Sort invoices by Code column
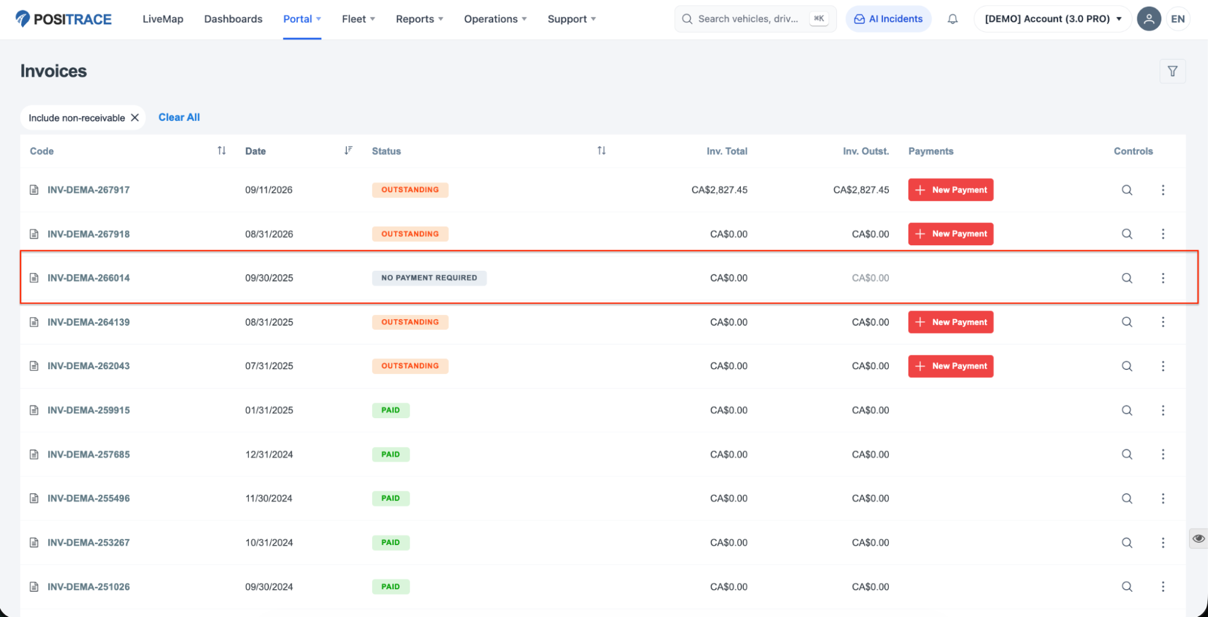The image size is (1208, 617). point(222,150)
